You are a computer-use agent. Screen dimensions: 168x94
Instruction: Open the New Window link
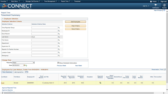pyautogui.click(x=158, y=10)
